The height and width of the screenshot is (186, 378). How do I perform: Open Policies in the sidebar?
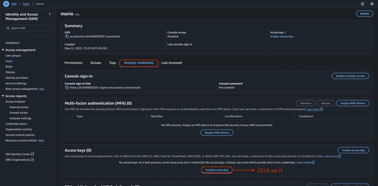pyautogui.click(x=10, y=72)
